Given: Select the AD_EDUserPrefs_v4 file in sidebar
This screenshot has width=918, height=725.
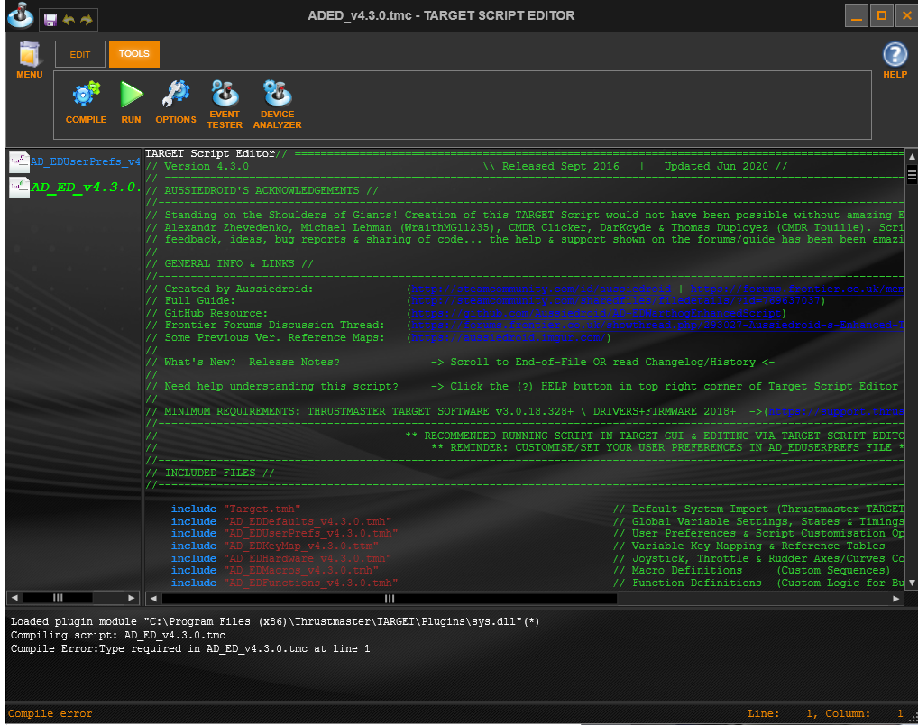Looking at the screenshot, I should pos(86,161).
